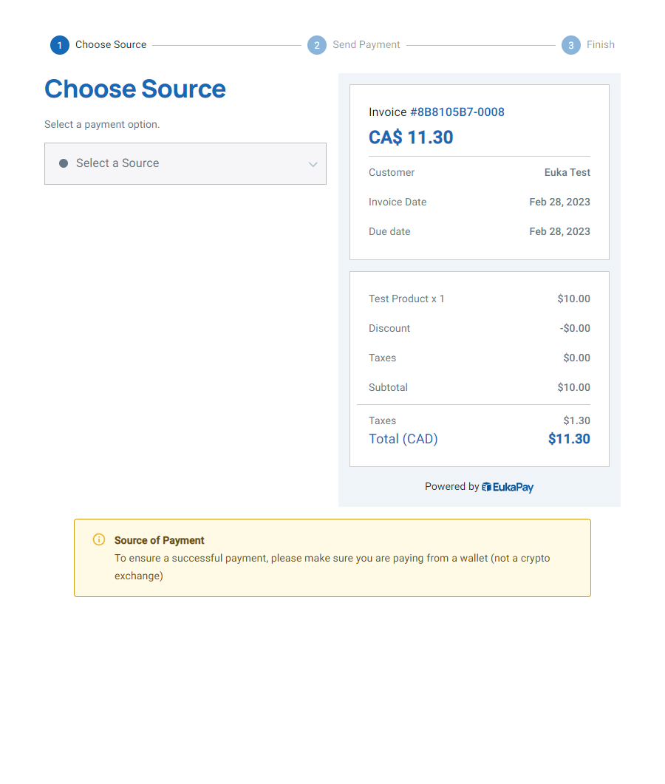Go to the Choose Source step label
Image resolution: width=665 pixels, height=784 pixels.
tap(111, 44)
